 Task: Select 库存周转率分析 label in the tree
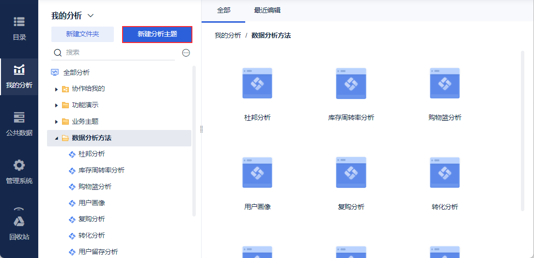(101, 171)
